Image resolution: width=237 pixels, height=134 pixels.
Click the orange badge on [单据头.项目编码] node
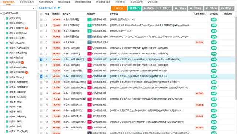(26, 73)
